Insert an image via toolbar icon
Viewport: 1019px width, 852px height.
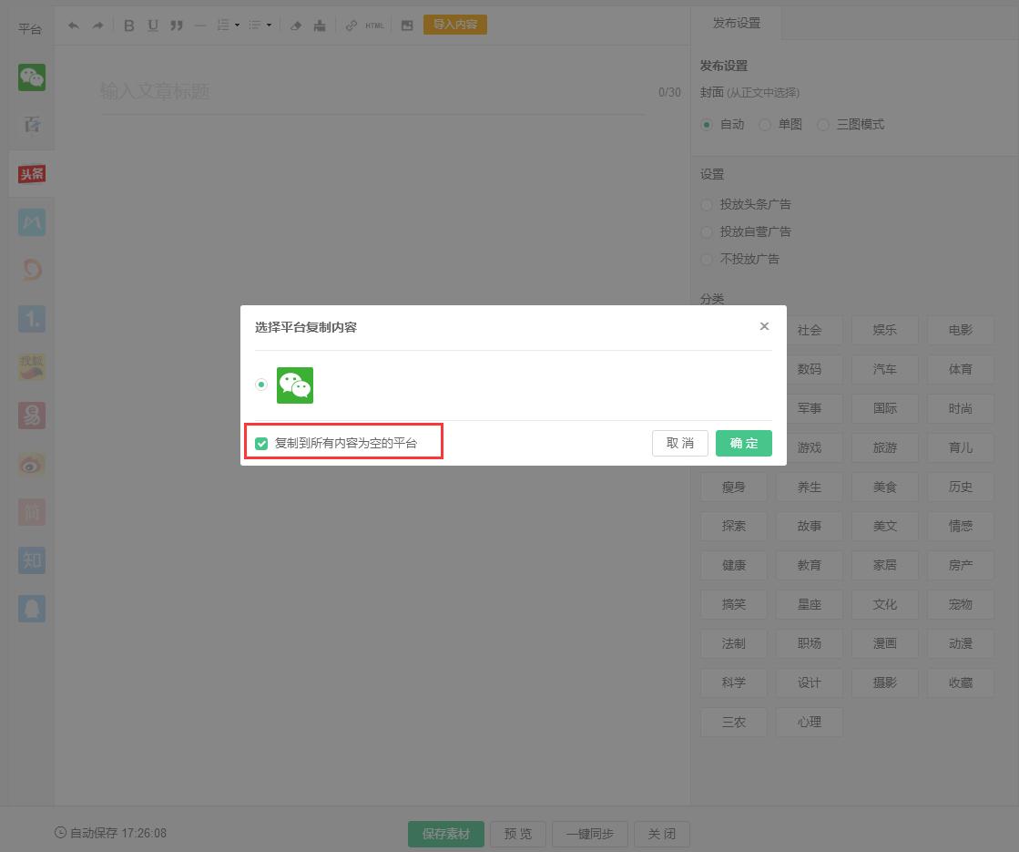[406, 26]
